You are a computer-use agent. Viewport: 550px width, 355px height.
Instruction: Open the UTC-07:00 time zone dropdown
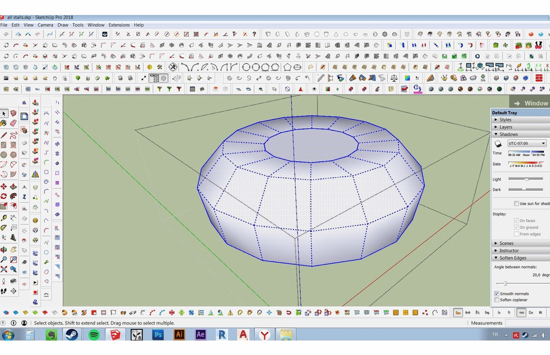(x=527, y=143)
